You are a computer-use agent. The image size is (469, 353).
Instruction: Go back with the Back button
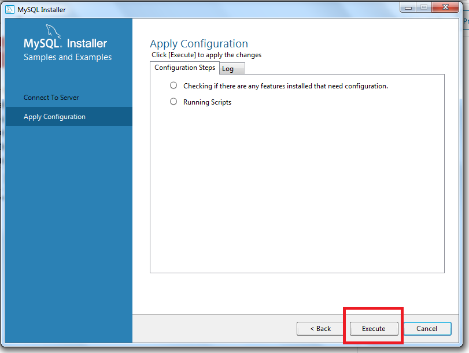[320, 329]
